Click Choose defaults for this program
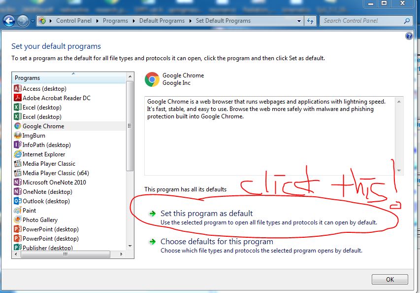The image size is (420, 293). coord(217,242)
